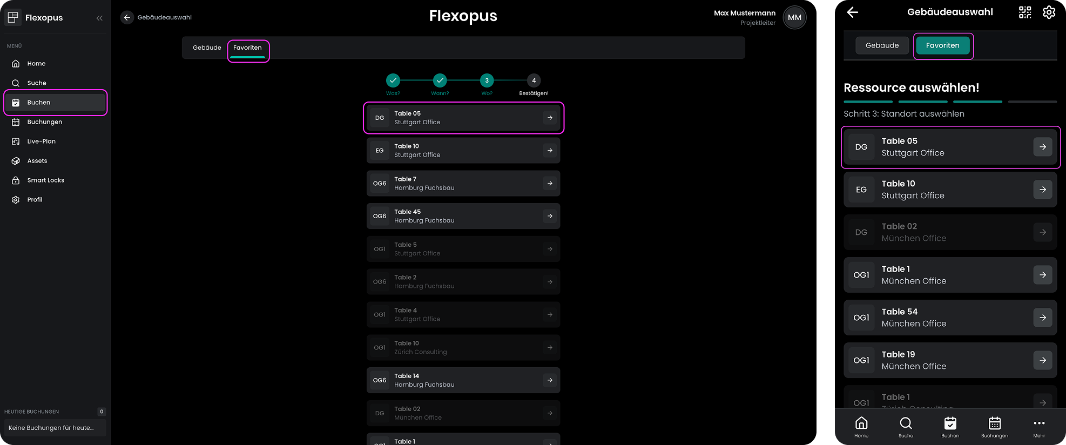Open Profil settings in the sidebar
The image size is (1066, 445).
(35, 200)
